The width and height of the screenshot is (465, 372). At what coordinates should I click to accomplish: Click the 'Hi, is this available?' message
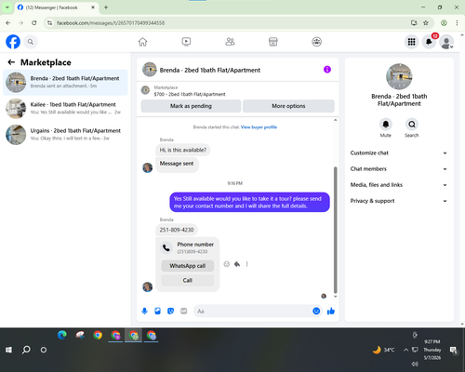pyautogui.click(x=183, y=150)
